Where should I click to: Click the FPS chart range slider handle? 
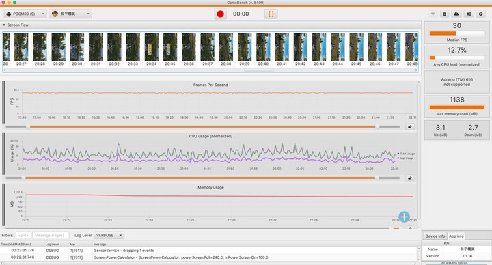28,127
